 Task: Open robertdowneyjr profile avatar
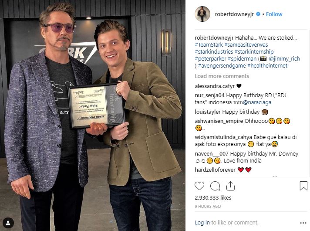pos(202,14)
